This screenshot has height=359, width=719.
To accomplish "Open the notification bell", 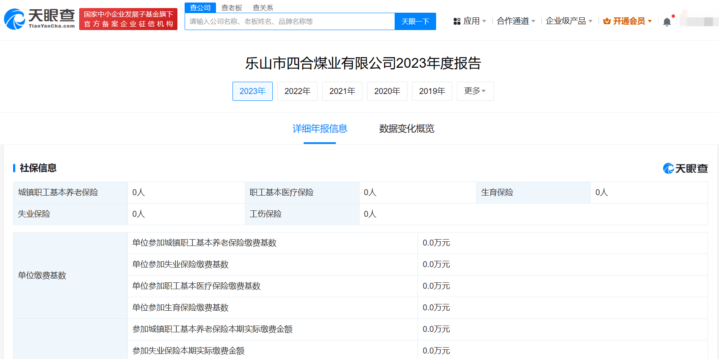I will (x=667, y=22).
